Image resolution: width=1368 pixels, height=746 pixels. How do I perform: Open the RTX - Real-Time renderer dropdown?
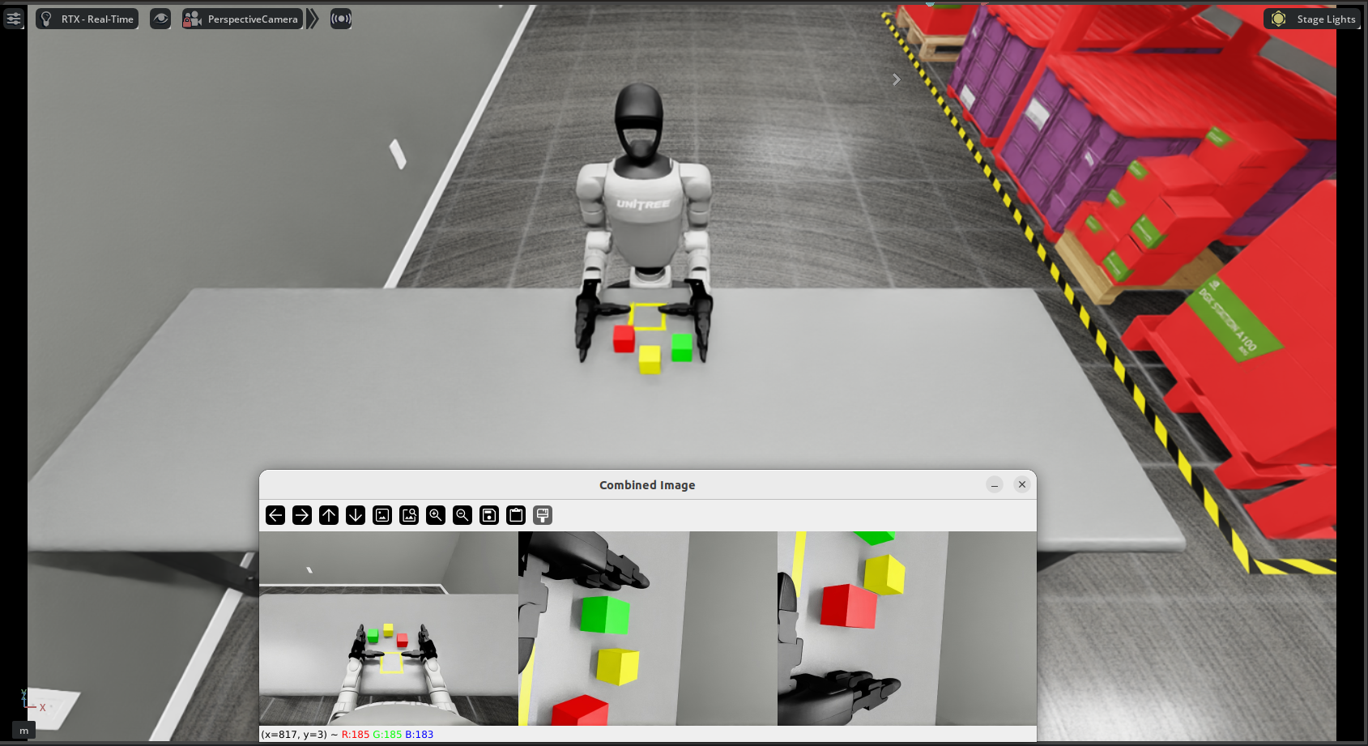(x=87, y=18)
